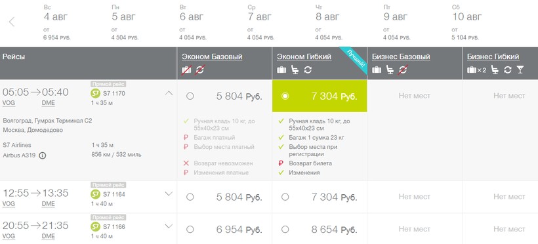Click the previous dates arrow
The image size is (538, 244).
[12, 22]
